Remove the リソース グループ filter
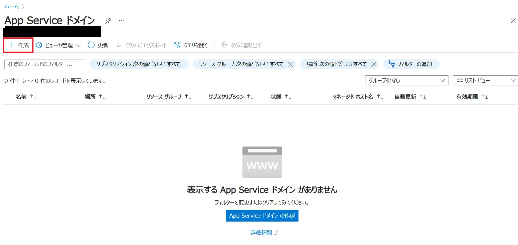The height and width of the screenshot is (245, 518). click(x=290, y=64)
